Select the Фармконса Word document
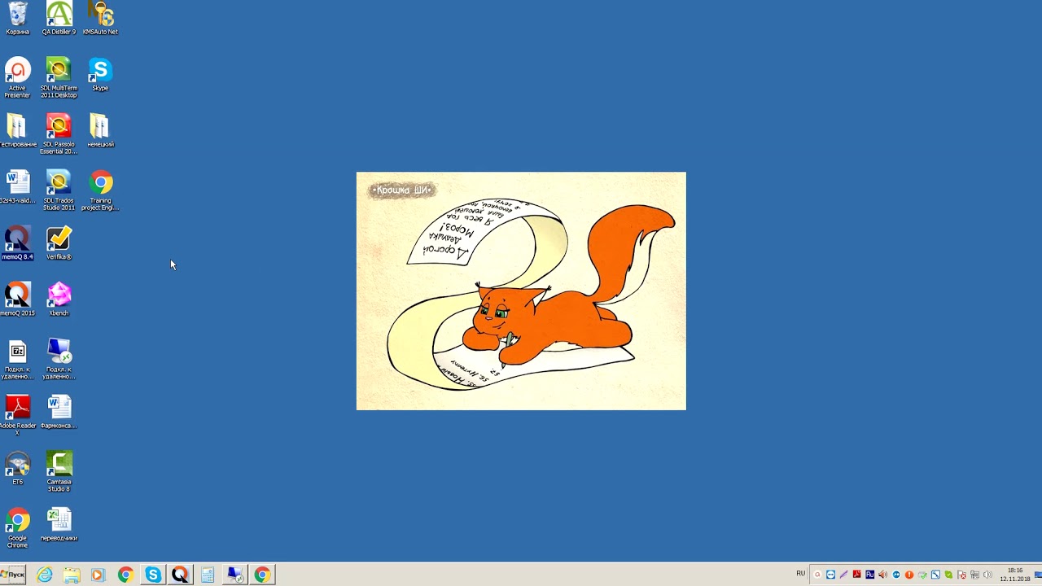Image resolution: width=1042 pixels, height=586 pixels. 59,412
